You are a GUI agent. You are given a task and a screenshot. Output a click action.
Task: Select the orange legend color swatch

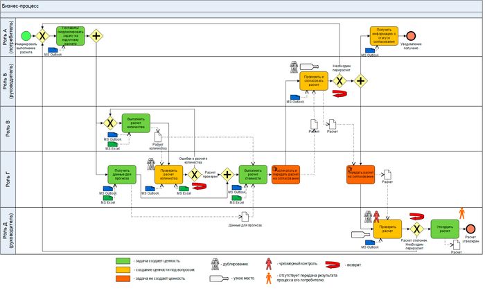[123, 277]
